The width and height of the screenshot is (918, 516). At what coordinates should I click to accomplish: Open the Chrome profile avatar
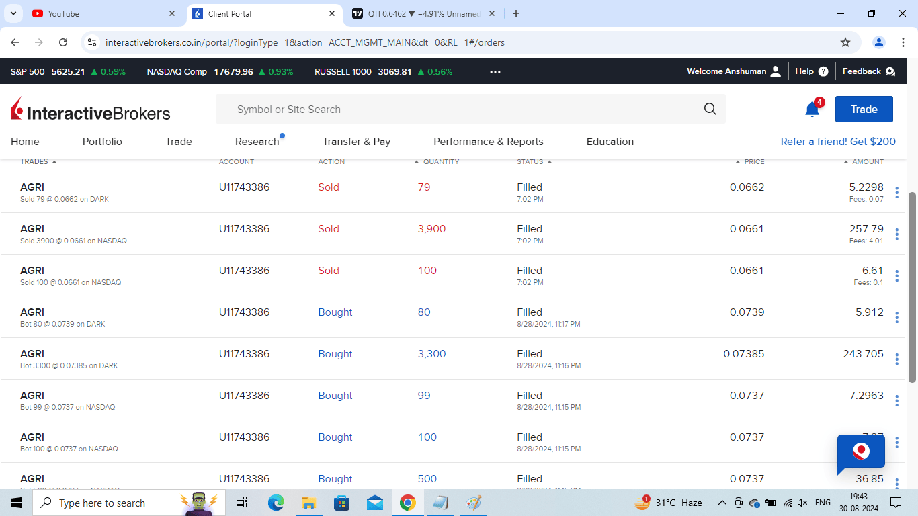tap(879, 42)
